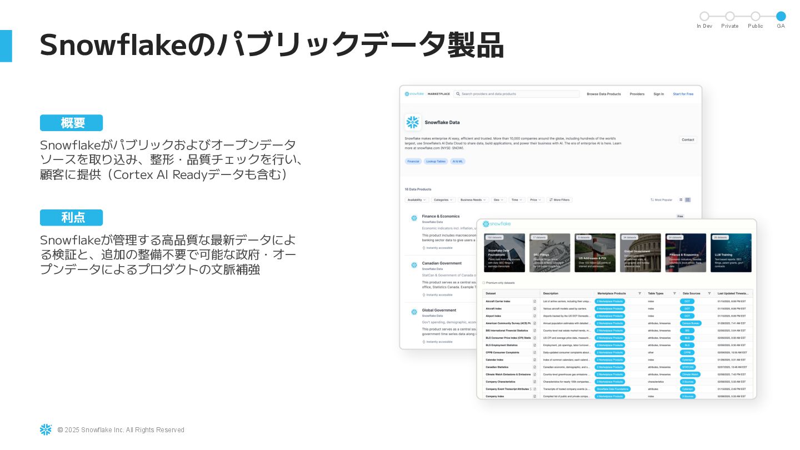Open the Finance & Economics listing title
The image size is (800, 450).
(441, 216)
